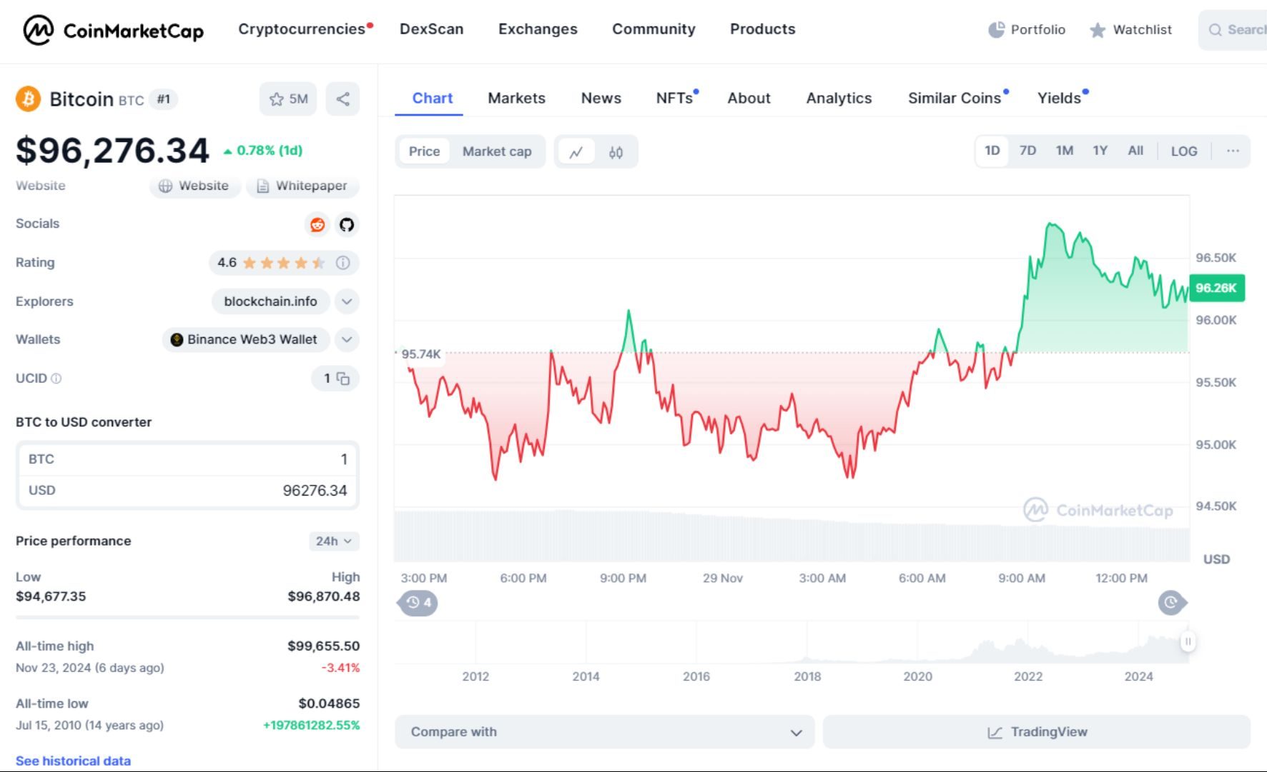Select the line chart view icon

(x=577, y=151)
